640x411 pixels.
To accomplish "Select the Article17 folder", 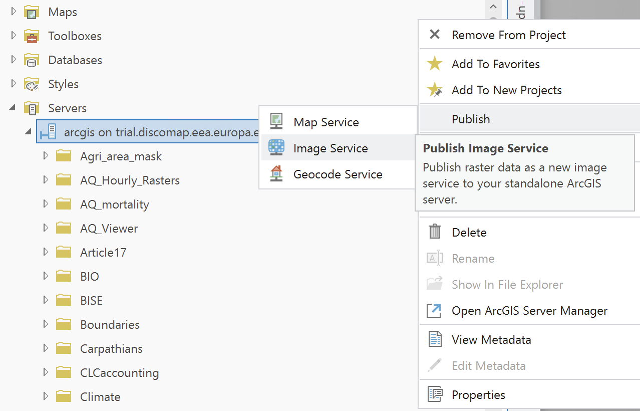I will coord(103,252).
